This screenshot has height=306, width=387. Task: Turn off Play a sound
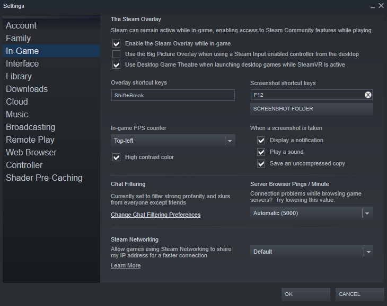pyautogui.click(x=261, y=152)
